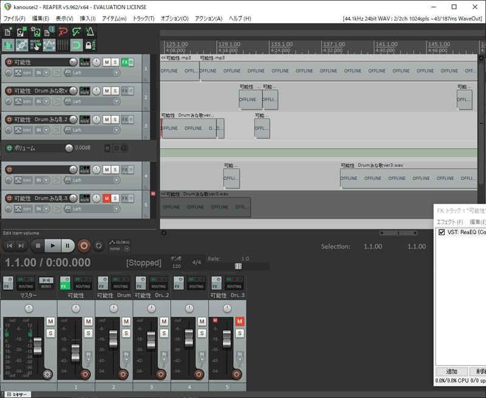Toggle the metronome icon in toolbar
Viewport: 486px width, 398px height.
pos(89,32)
